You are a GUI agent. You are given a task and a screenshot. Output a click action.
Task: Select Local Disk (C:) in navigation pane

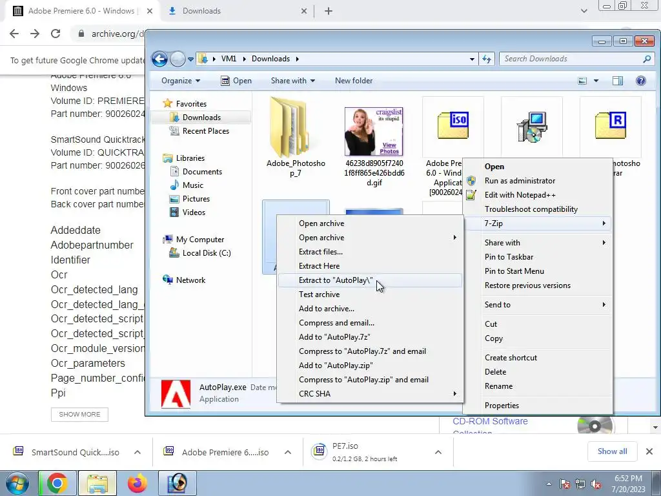[206, 253]
